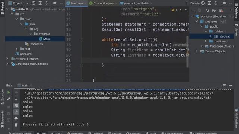Hide the Run tool window
The width and height of the screenshot is (239, 134).
click(x=230, y=85)
